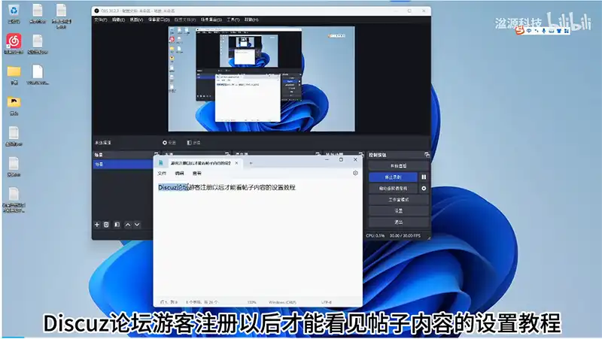
Task: Click the source properties gear button
Action: pyautogui.click(x=166, y=142)
